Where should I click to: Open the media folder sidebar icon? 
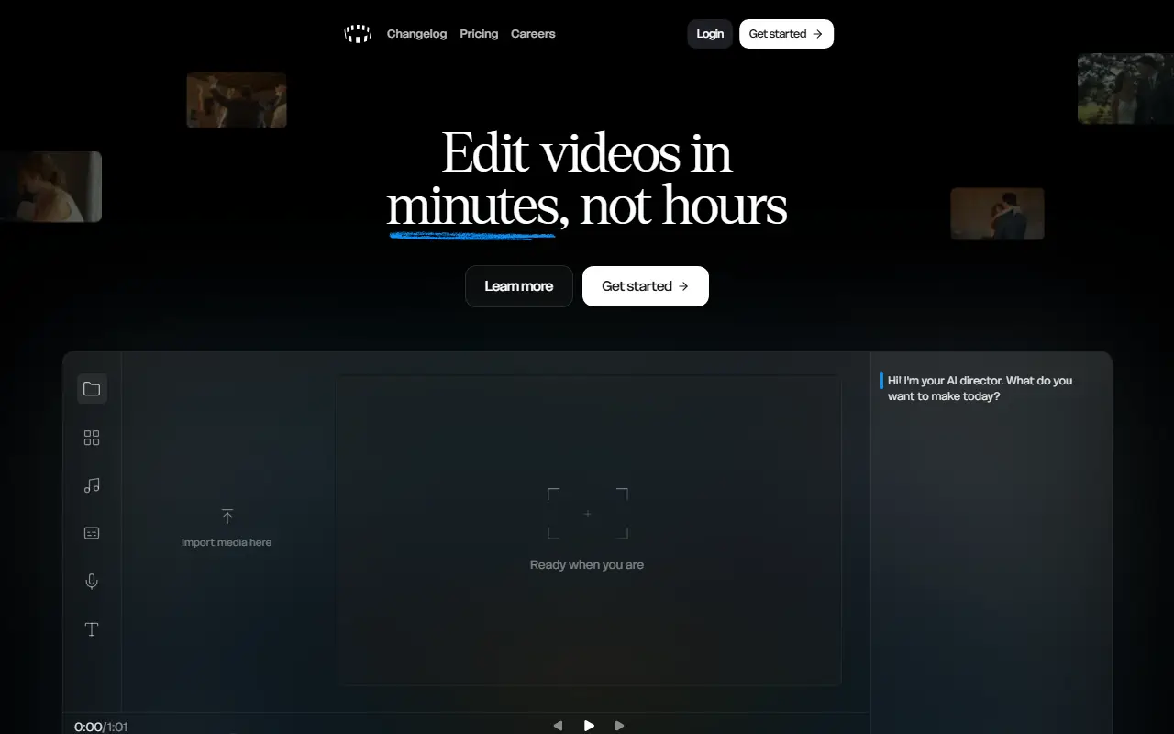click(x=92, y=389)
